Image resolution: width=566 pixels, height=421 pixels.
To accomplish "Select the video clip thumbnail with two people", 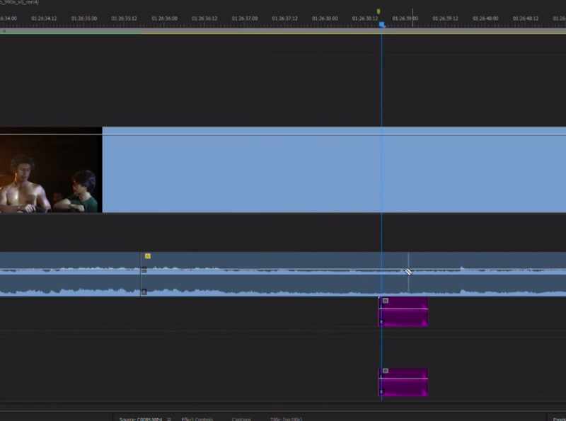I will (51, 170).
